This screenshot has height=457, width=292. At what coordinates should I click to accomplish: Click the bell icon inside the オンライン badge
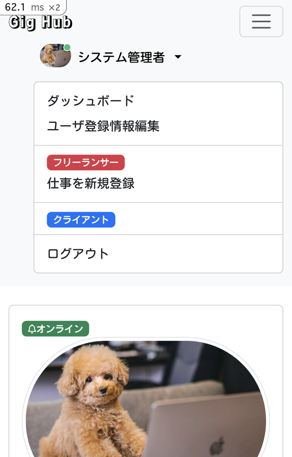(31, 328)
